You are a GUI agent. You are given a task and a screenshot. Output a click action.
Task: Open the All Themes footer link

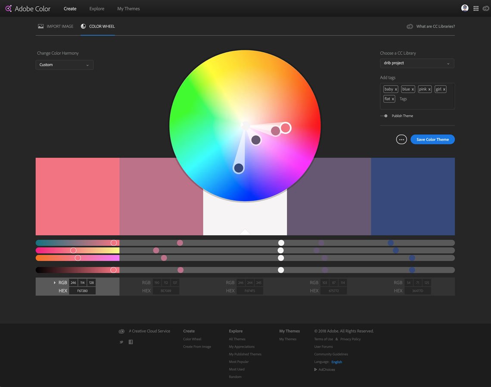click(237, 339)
